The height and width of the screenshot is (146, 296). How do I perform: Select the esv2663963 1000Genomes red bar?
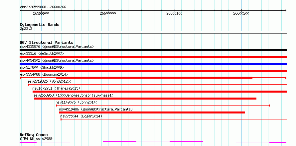pos(145,99)
